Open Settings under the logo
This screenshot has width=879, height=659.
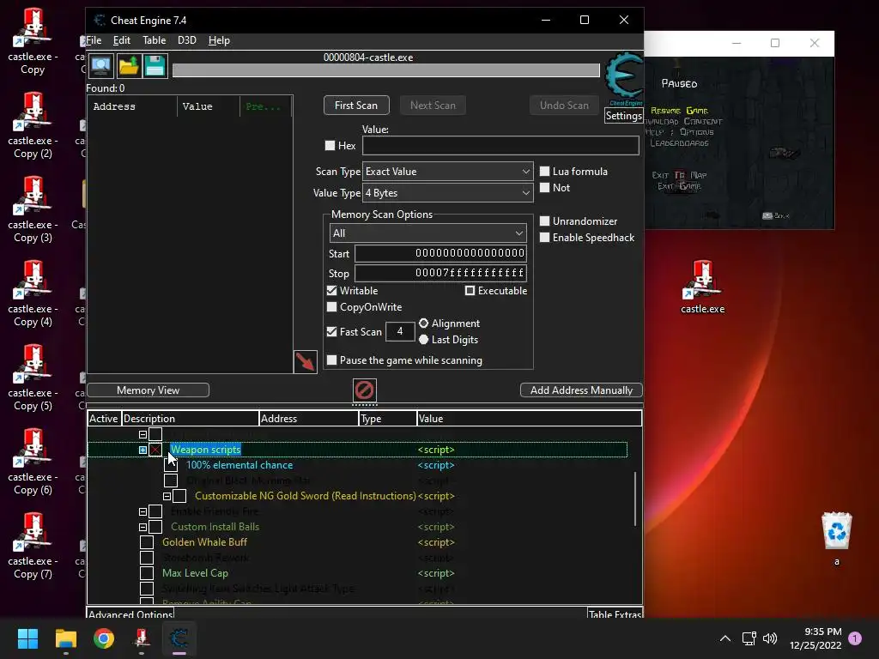(x=624, y=116)
